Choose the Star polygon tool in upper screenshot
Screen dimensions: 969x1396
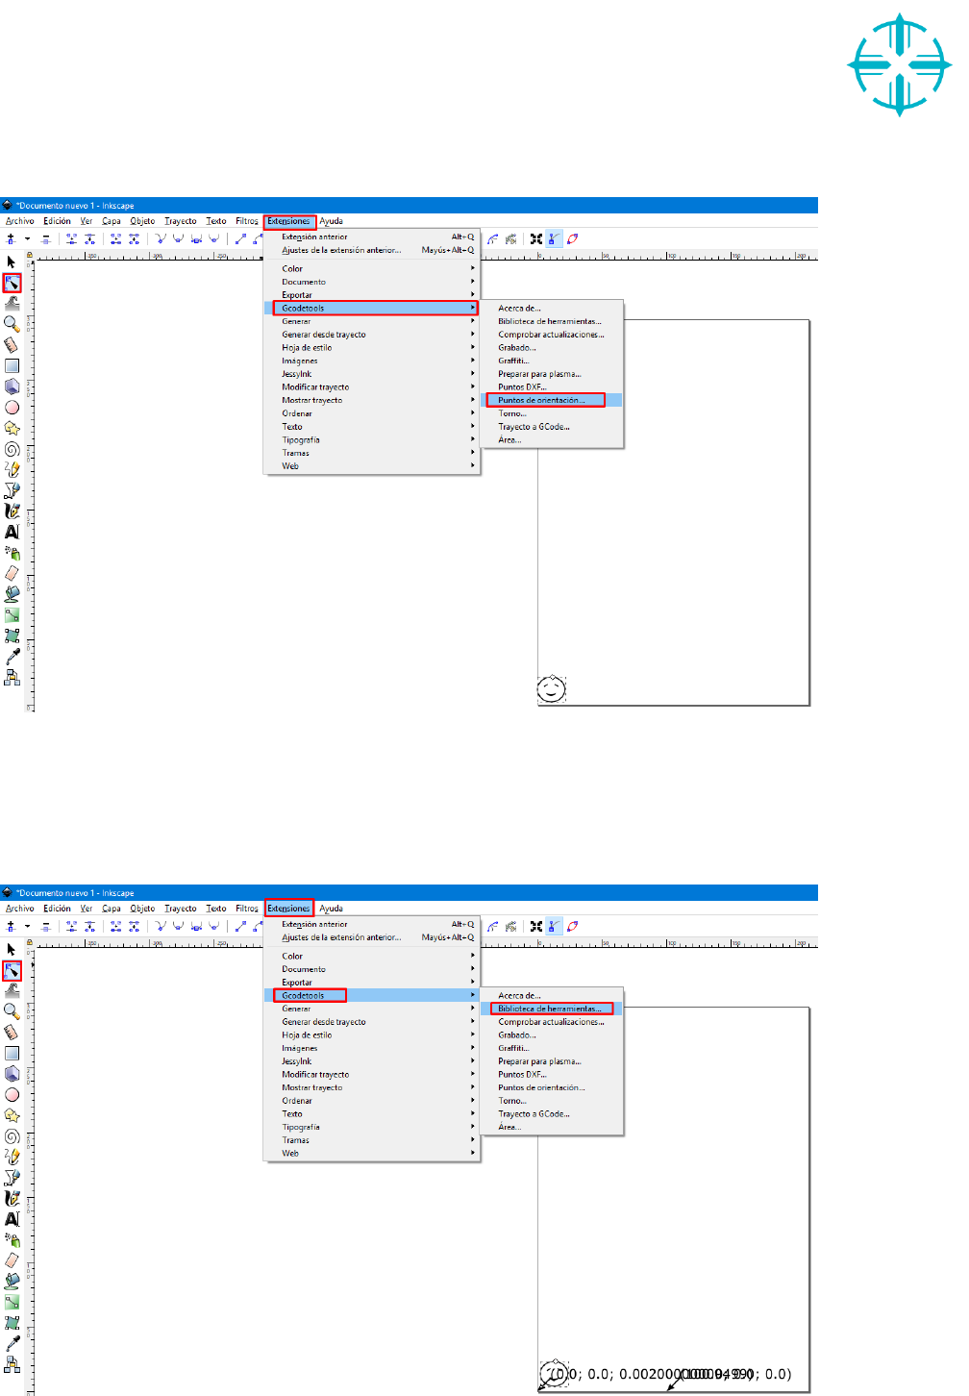[x=12, y=428]
